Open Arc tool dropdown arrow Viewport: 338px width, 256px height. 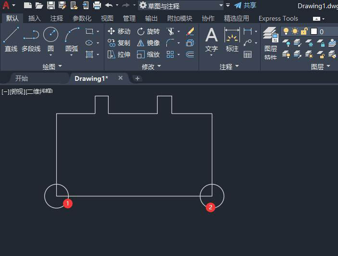coord(72,55)
